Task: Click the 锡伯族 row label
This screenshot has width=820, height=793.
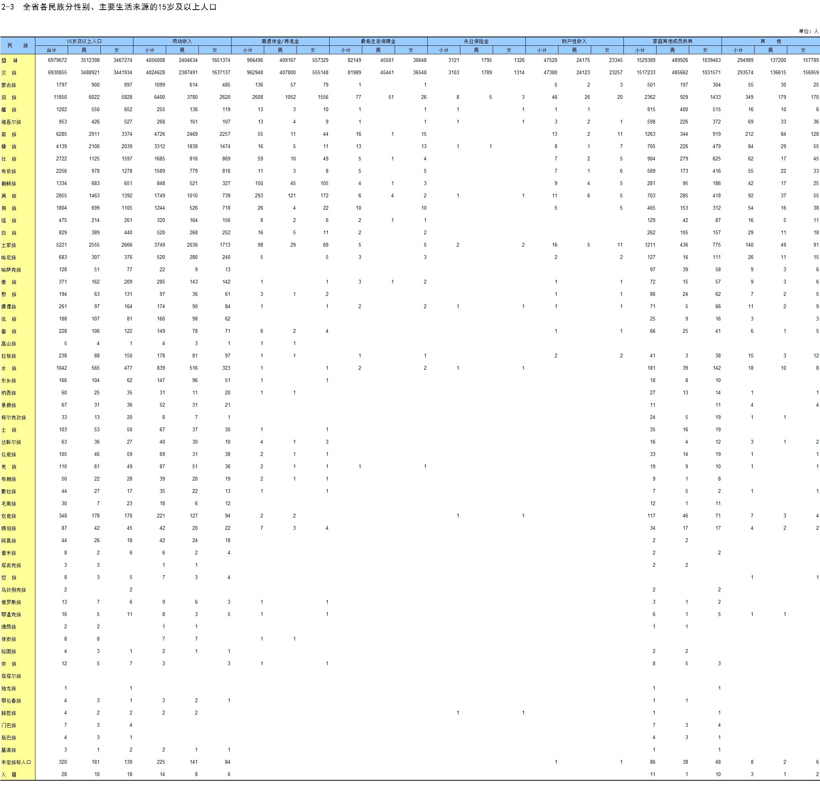Action: coord(9,529)
